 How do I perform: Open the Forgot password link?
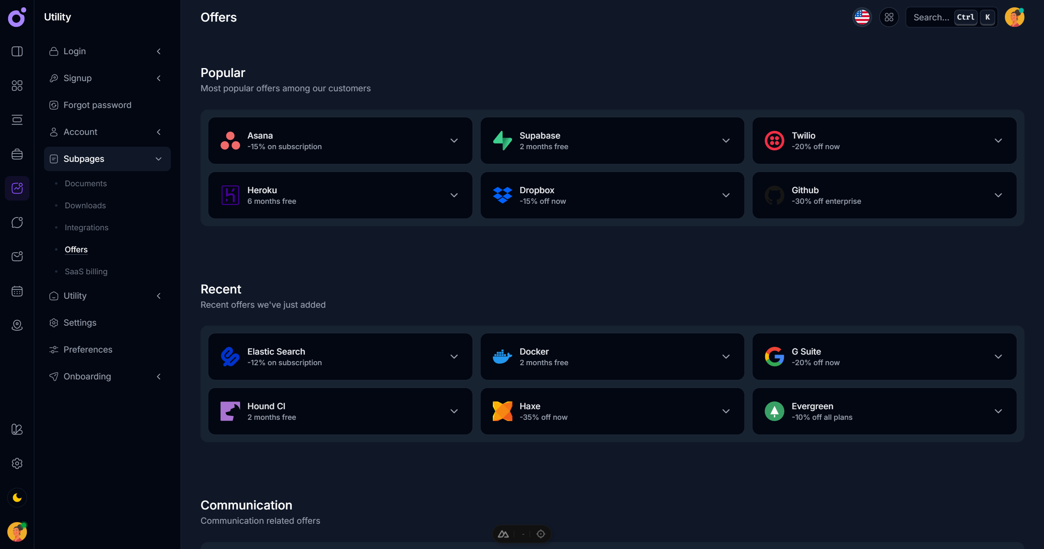point(97,105)
